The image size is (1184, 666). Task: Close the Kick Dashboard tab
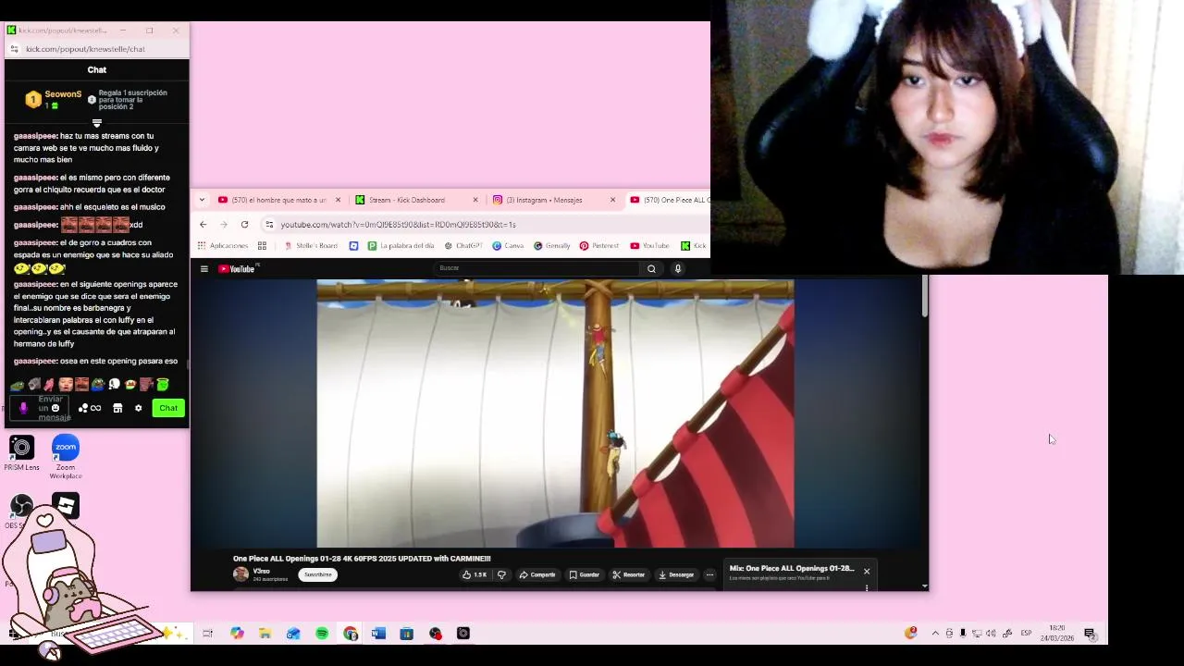click(475, 200)
